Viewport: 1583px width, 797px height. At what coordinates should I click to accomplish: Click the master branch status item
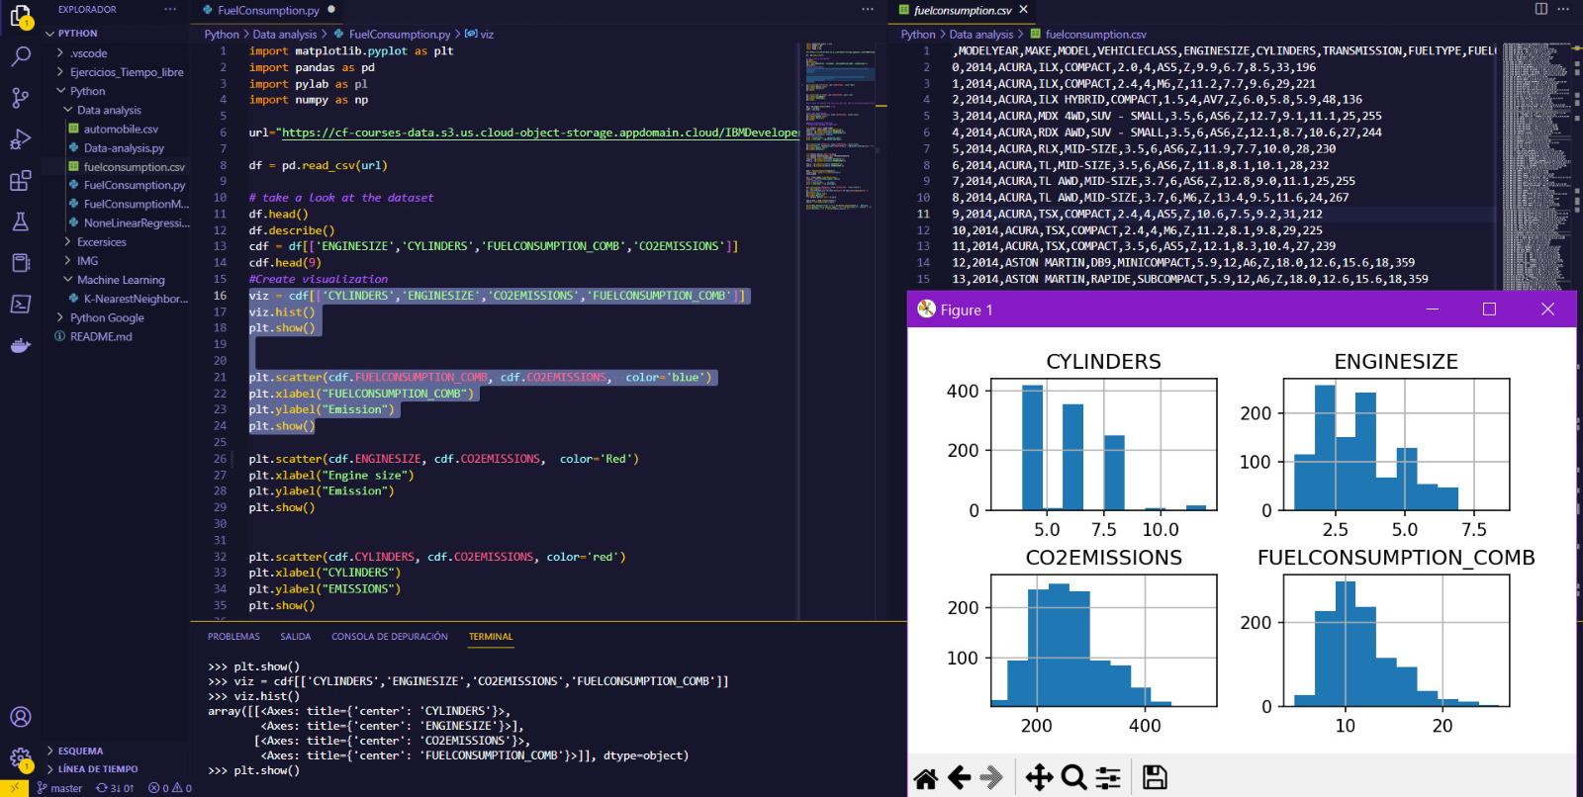[59, 788]
